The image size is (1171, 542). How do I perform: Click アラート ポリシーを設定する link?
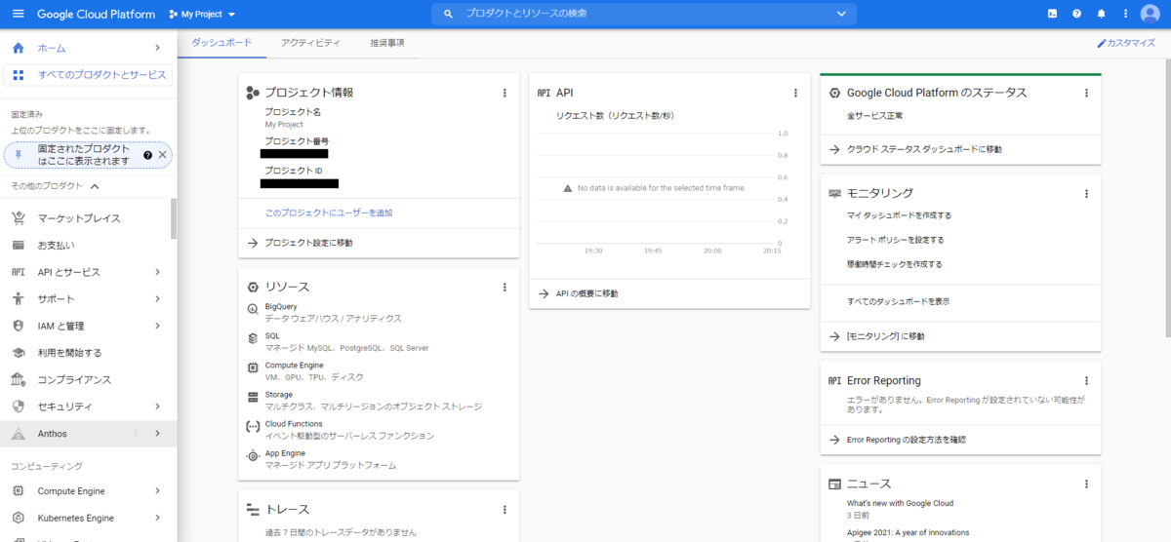pos(895,239)
